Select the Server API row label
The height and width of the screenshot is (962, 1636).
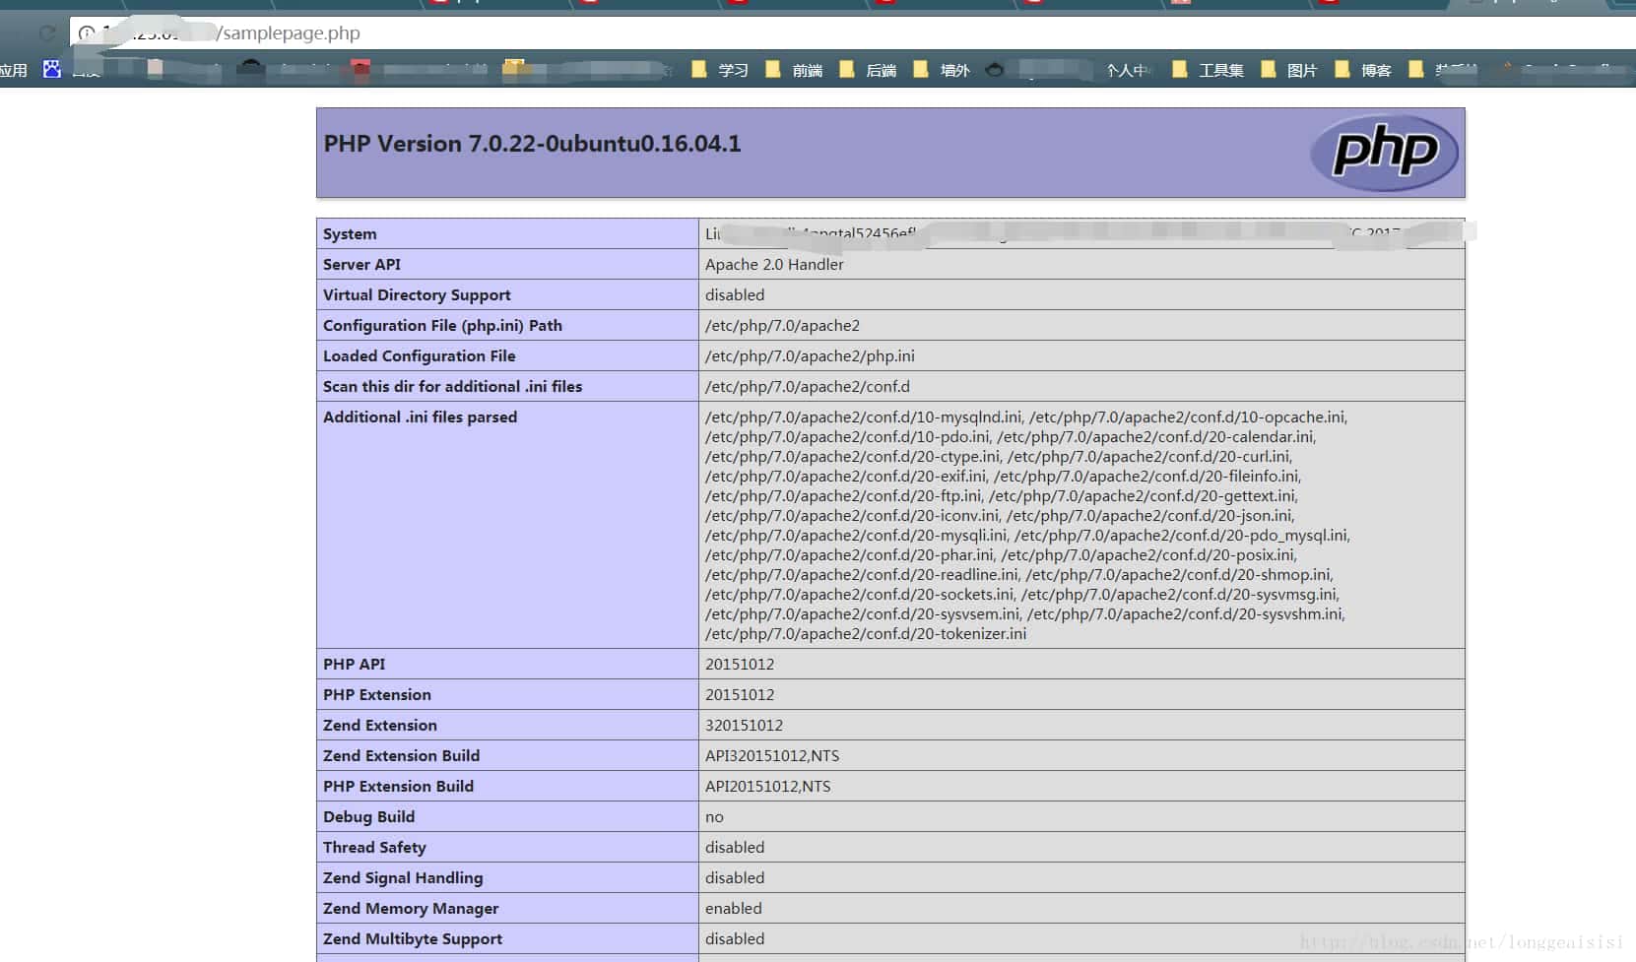[x=361, y=265]
